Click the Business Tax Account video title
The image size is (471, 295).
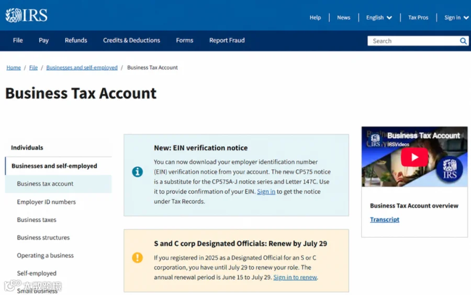[x=423, y=136]
